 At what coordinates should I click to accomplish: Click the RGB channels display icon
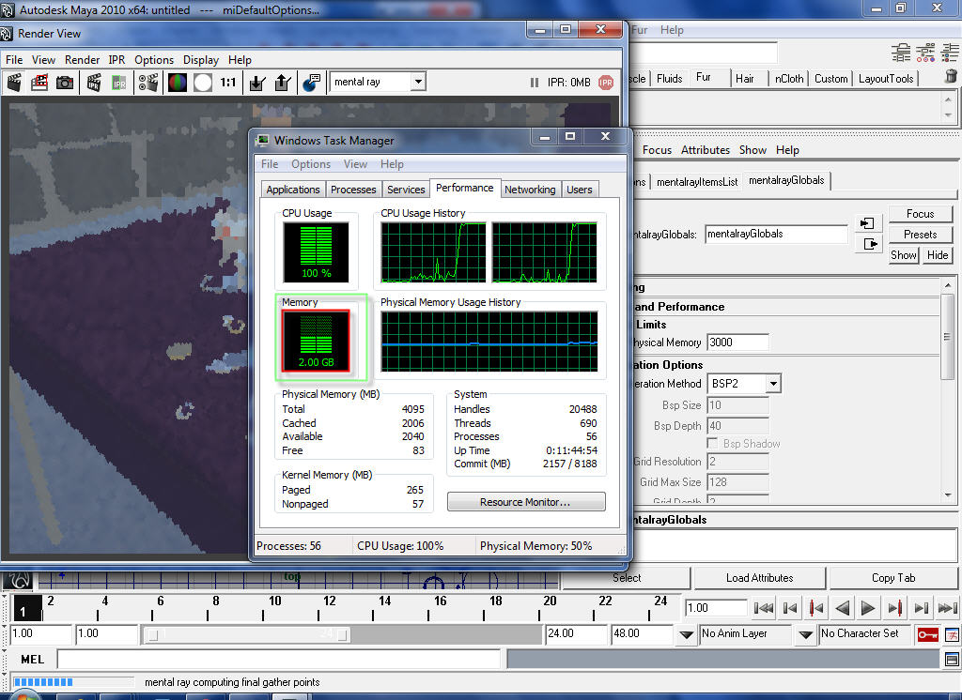point(178,83)
